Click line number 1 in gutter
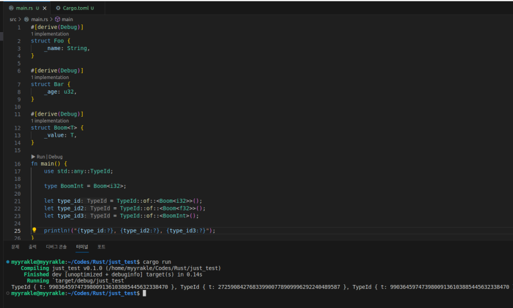Image resolution: width=513 pixels, height=308 pixels. coord(19,27)
